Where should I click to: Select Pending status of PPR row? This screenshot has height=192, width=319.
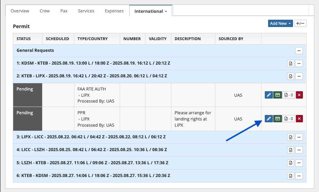click(x=28, y=119)
